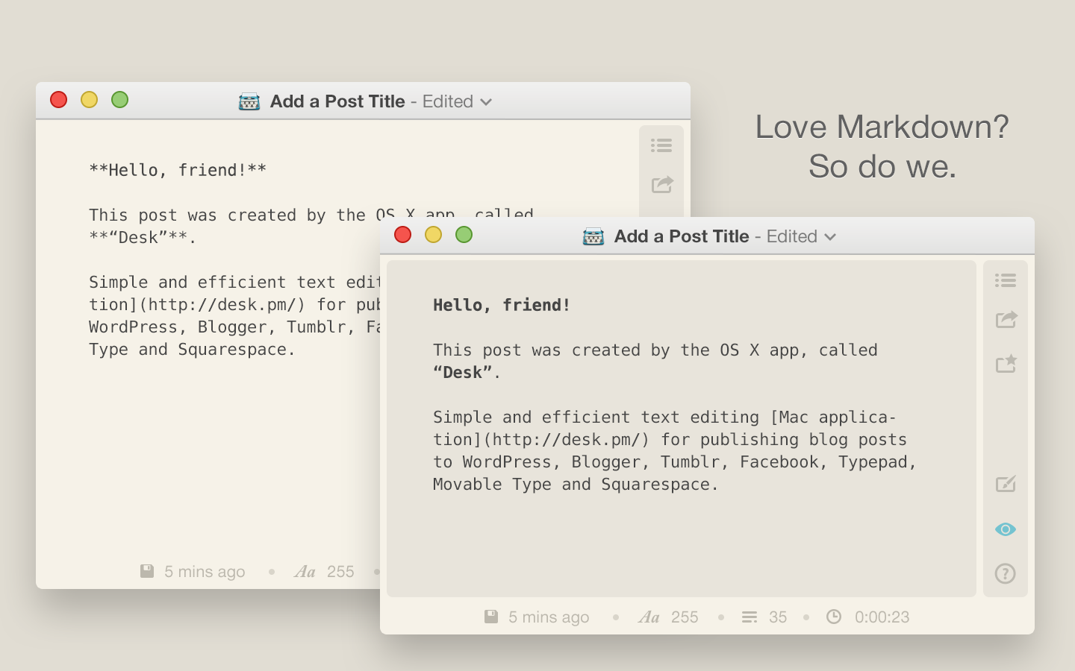Click the clock timer icon in front window
Viewport: 1075px width, 671px height.
[834, 617]
